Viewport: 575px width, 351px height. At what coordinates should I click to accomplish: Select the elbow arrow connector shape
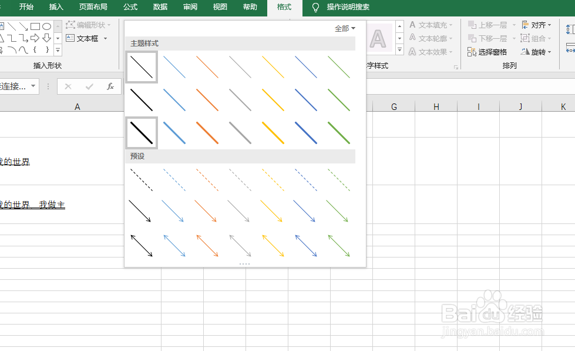(23, 38)
